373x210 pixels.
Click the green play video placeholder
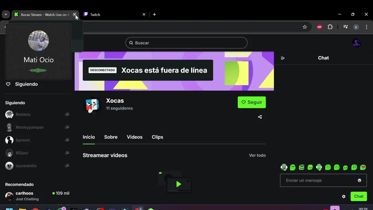click(179, 184)
